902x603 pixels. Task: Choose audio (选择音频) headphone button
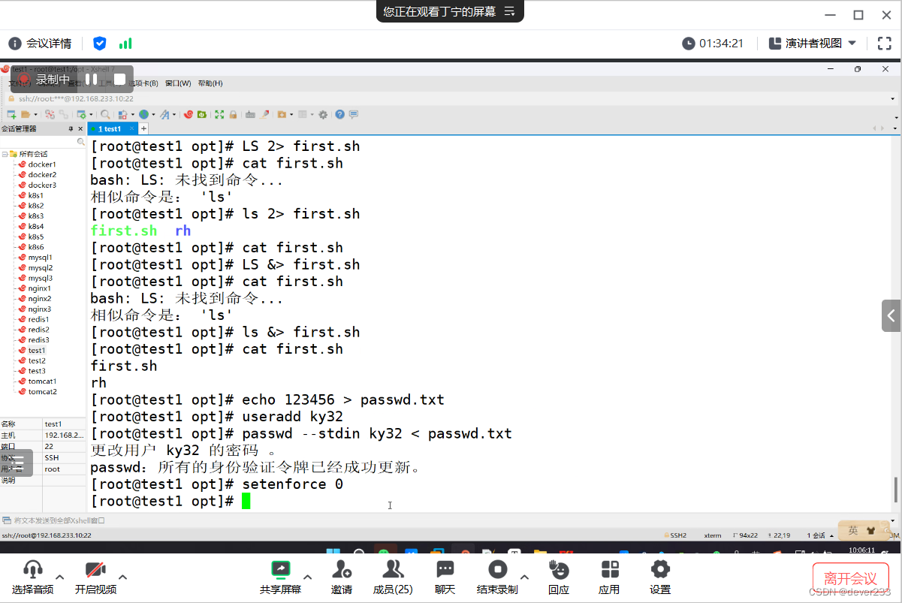(x=32, y=577)
